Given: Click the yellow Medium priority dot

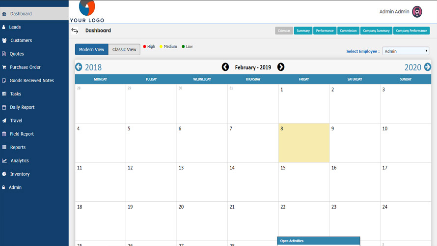Looking at the screenshot, I should pos(161,47).
